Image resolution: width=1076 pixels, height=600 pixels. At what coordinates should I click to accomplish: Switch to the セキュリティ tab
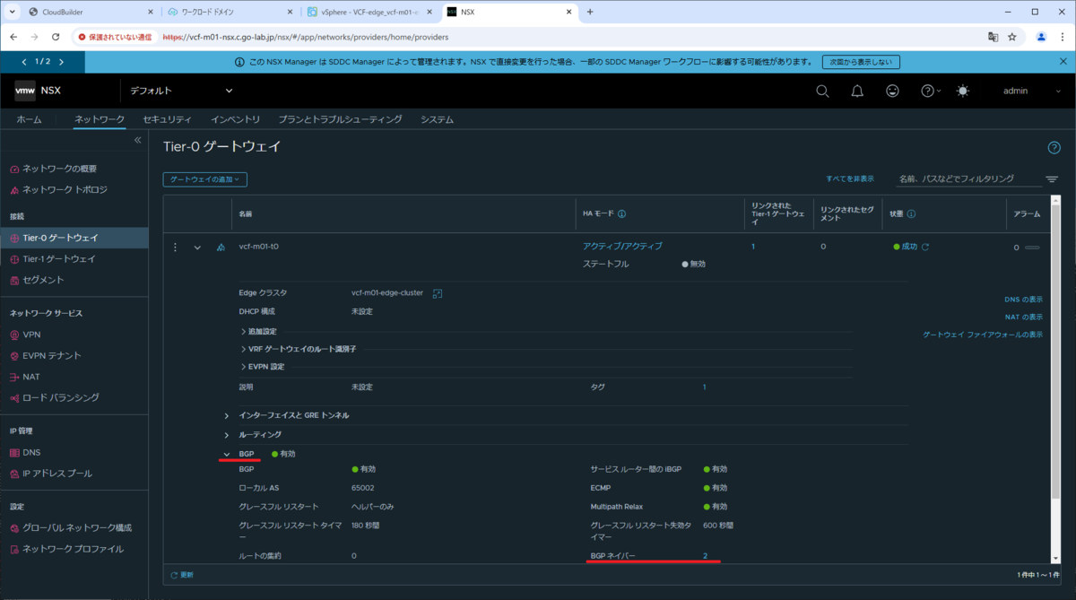pyautogui.click(x=167, y=119)
